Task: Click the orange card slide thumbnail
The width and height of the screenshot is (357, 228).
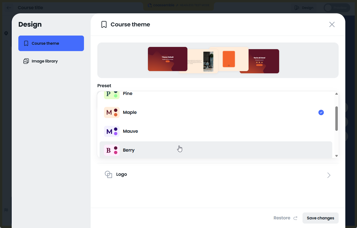Action: (229, 59)
